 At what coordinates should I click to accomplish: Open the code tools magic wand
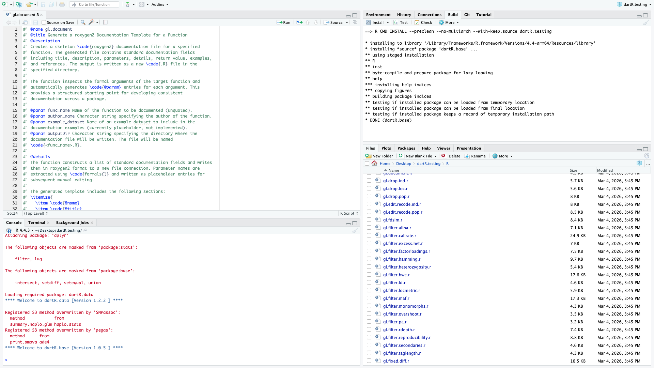(x=91, y=22)
